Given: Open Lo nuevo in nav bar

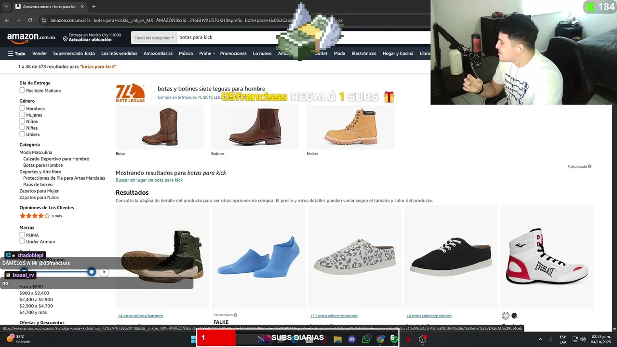Looking at the screenshot, I should pyautogui.click(x=262, y=53).
